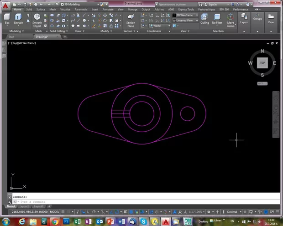Image resolution: width=283 pixels, height=226 pixels.
Task: Select the Move Gizmo icon
Action: 231,18
